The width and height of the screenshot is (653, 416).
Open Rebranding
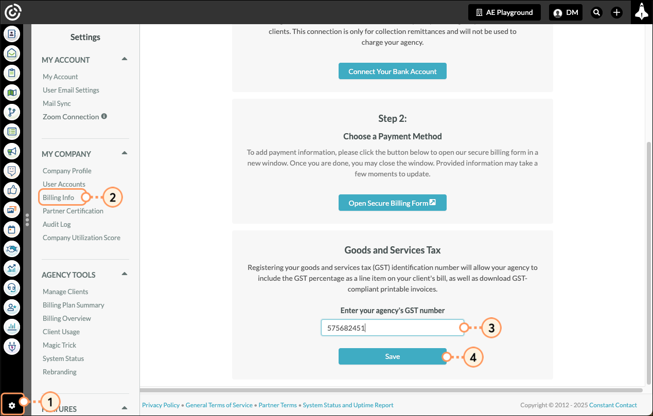click(x=60, y=372)
